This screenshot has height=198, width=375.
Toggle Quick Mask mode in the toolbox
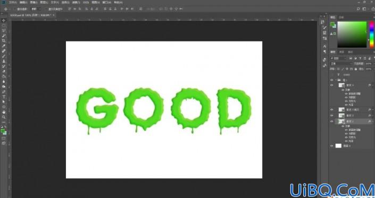tap(4, 139)
